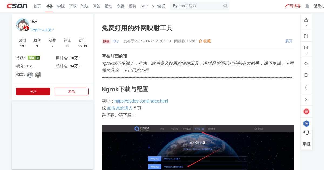Click the 博客 level 2 badge
The height and width of the screenshot is (170, 324).
[34, 58]
